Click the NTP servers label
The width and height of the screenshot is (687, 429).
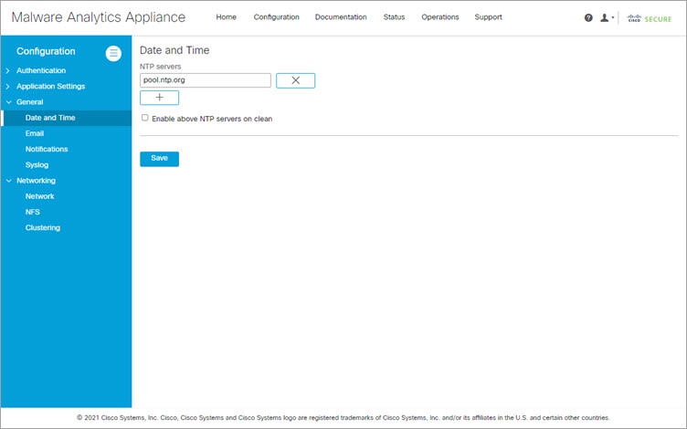[x=161, y=67]
